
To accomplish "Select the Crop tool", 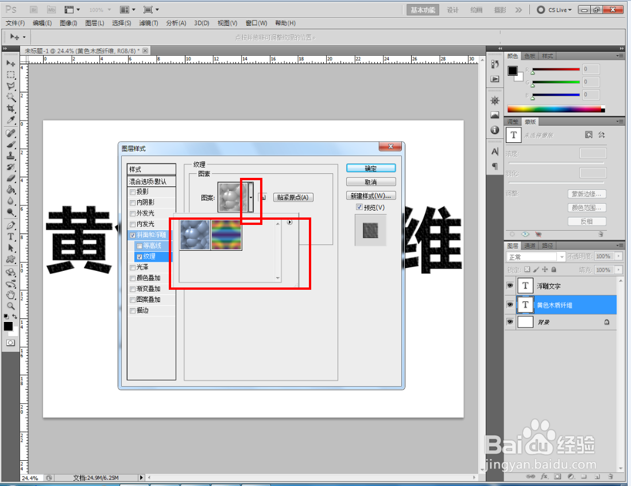I will [11, 108].
